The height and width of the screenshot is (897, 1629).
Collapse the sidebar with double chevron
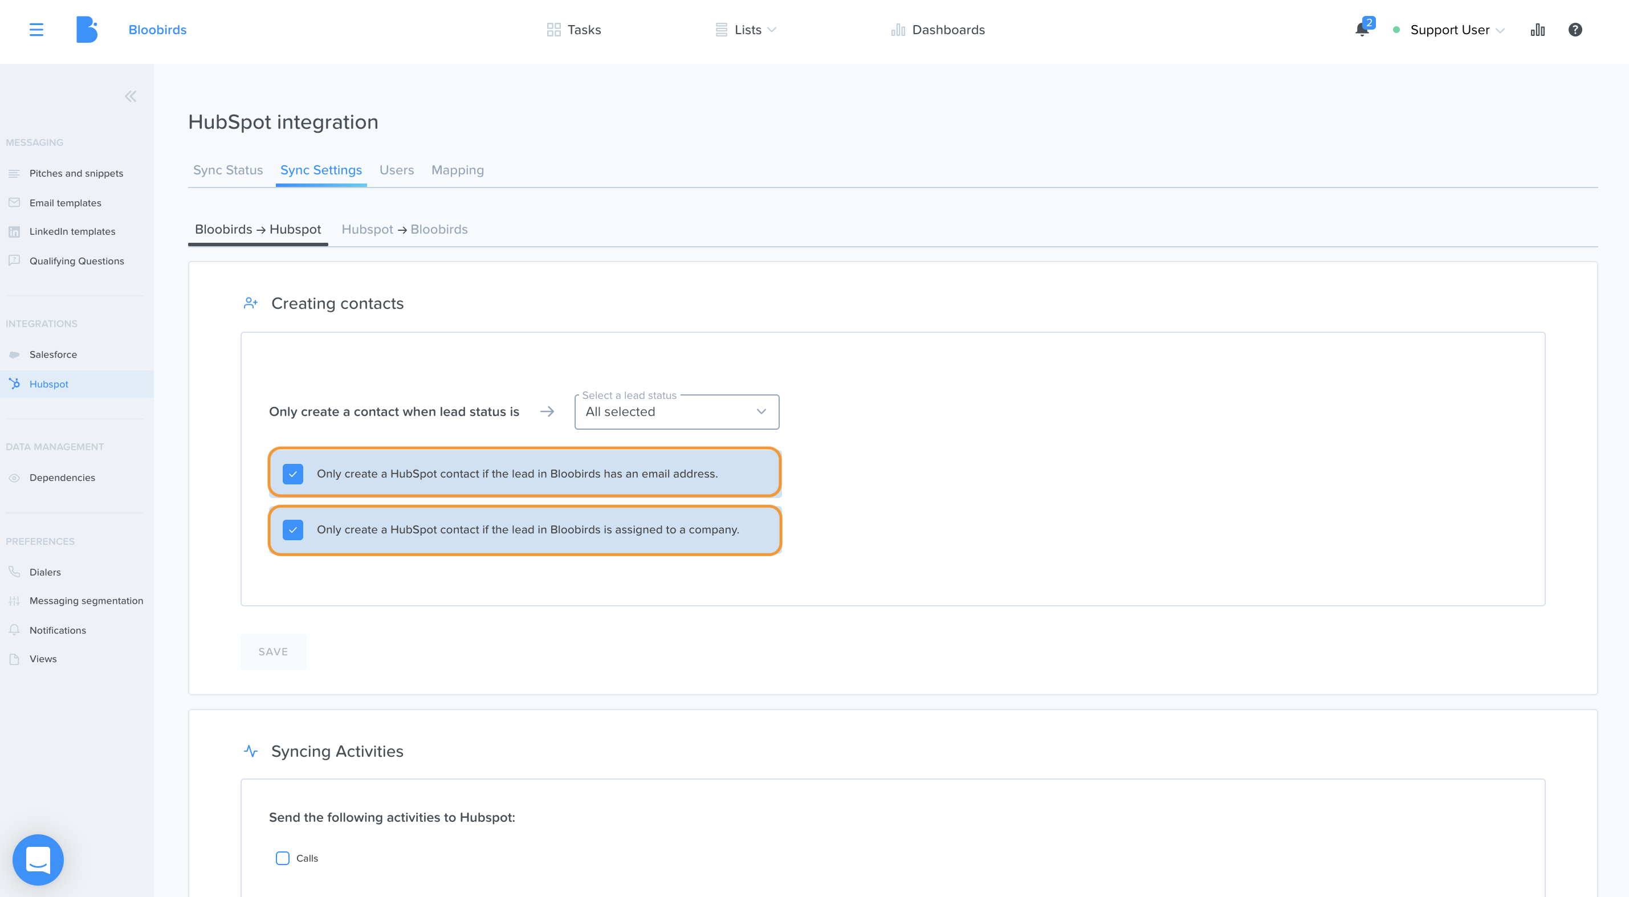click(x=131, y=96)
